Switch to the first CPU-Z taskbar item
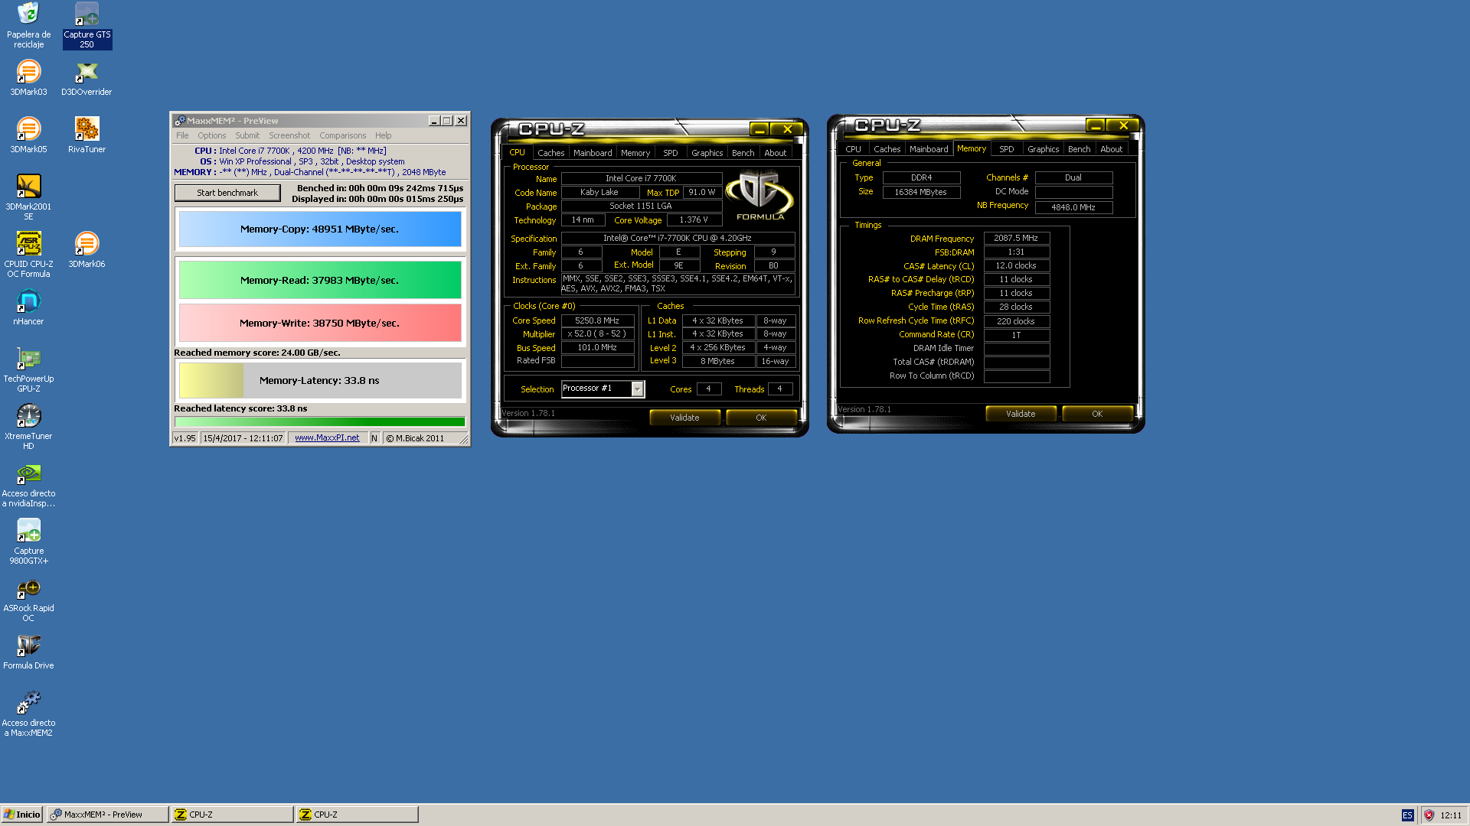The image size is (1470, 826). tap(233, 815)
